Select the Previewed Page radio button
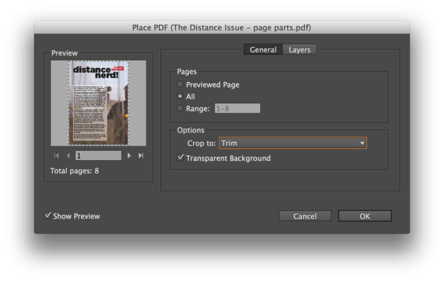Image resolution: width=444 pixels, height=281 pixels. tap(180, 84)
